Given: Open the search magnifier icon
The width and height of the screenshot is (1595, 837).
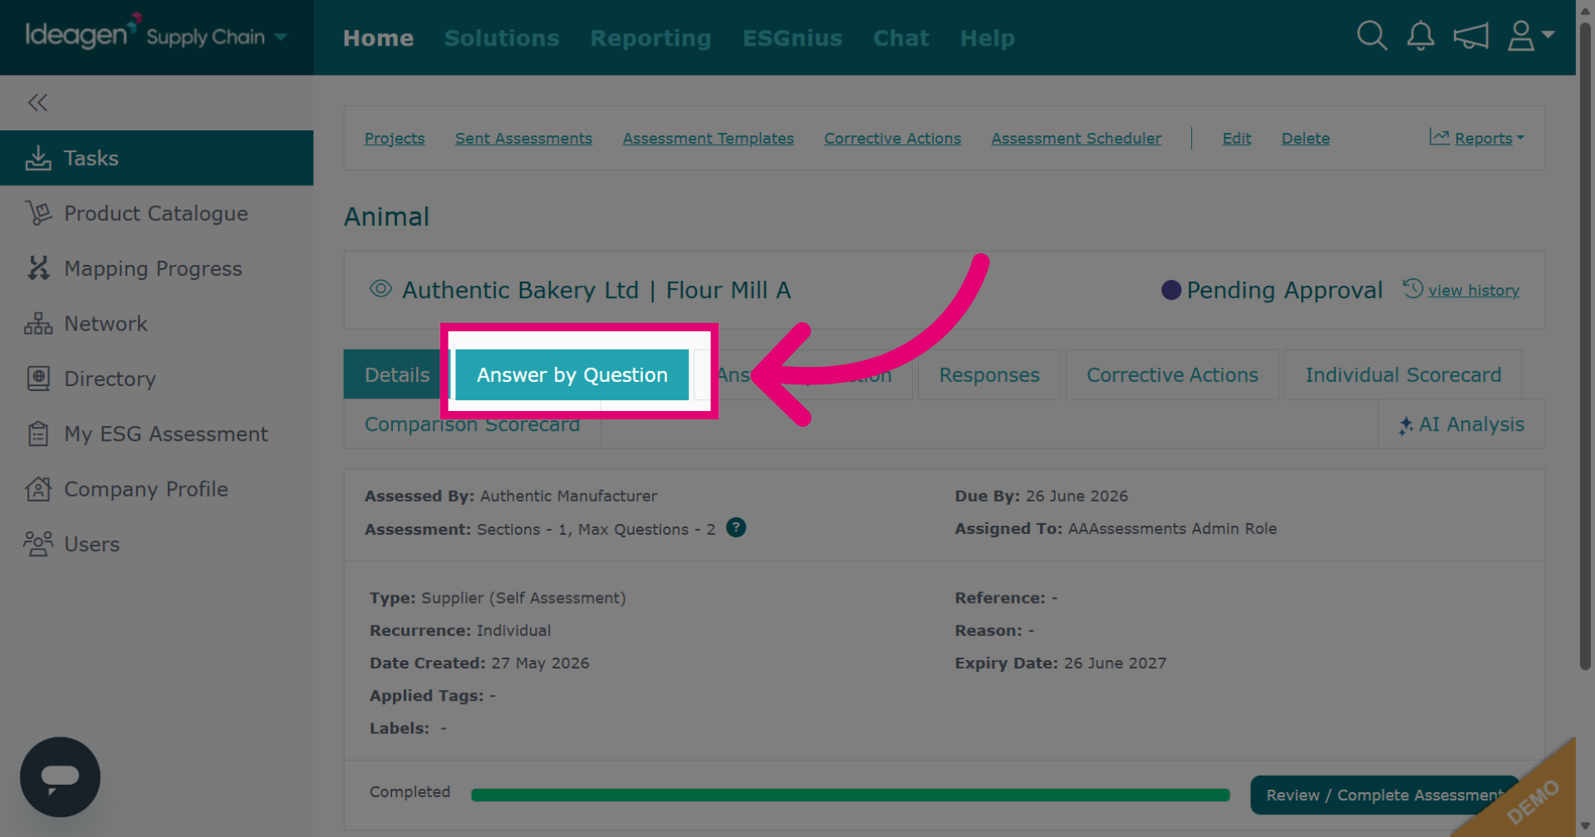Looking at the screenshot, I should click(x=1372, y=36).
